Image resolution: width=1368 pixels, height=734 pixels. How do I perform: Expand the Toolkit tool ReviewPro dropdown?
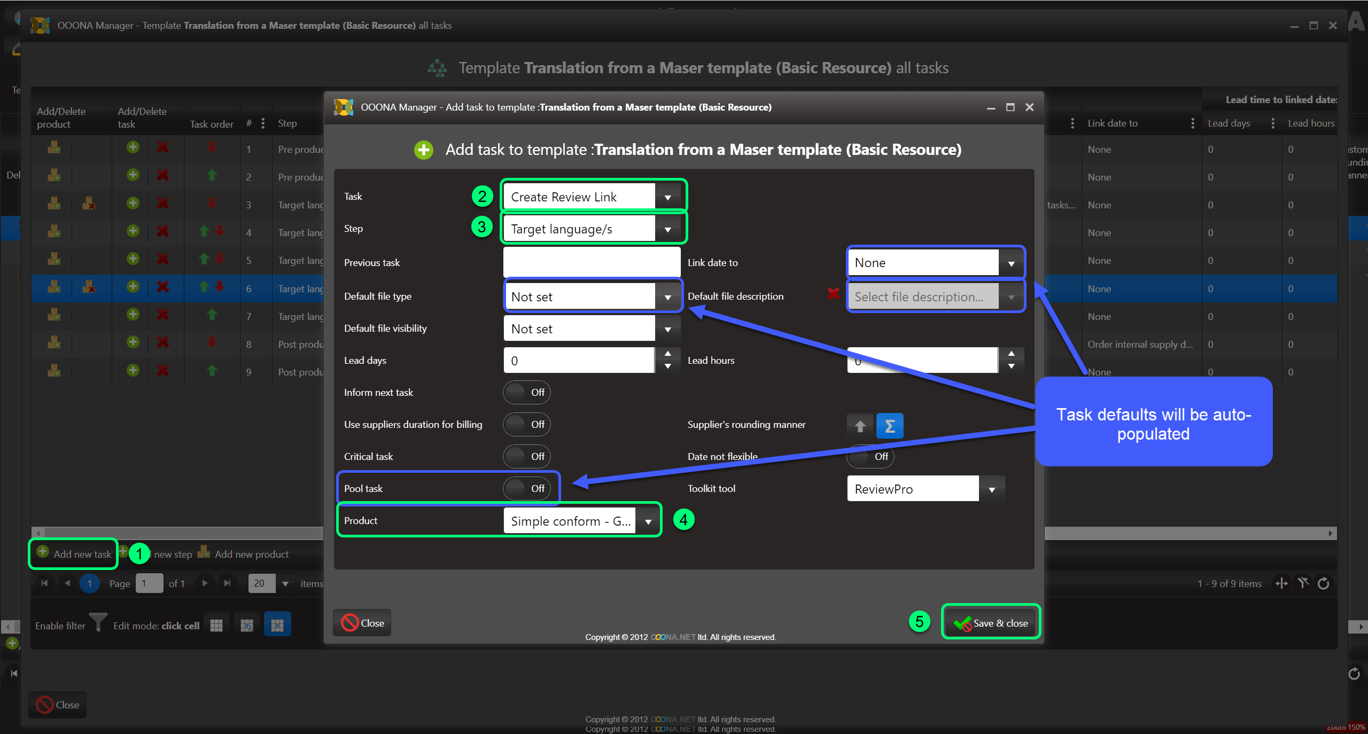[x=992, y=489]
